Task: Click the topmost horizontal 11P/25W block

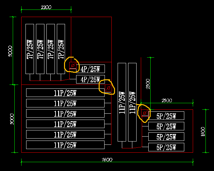Action: pyautogui.click(x=65, y=93)
